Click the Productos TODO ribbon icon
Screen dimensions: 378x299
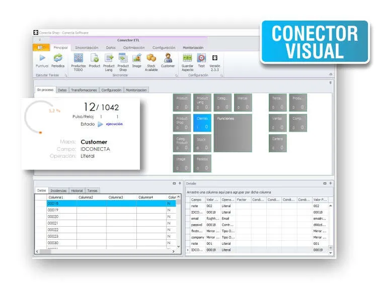(79, 58)
